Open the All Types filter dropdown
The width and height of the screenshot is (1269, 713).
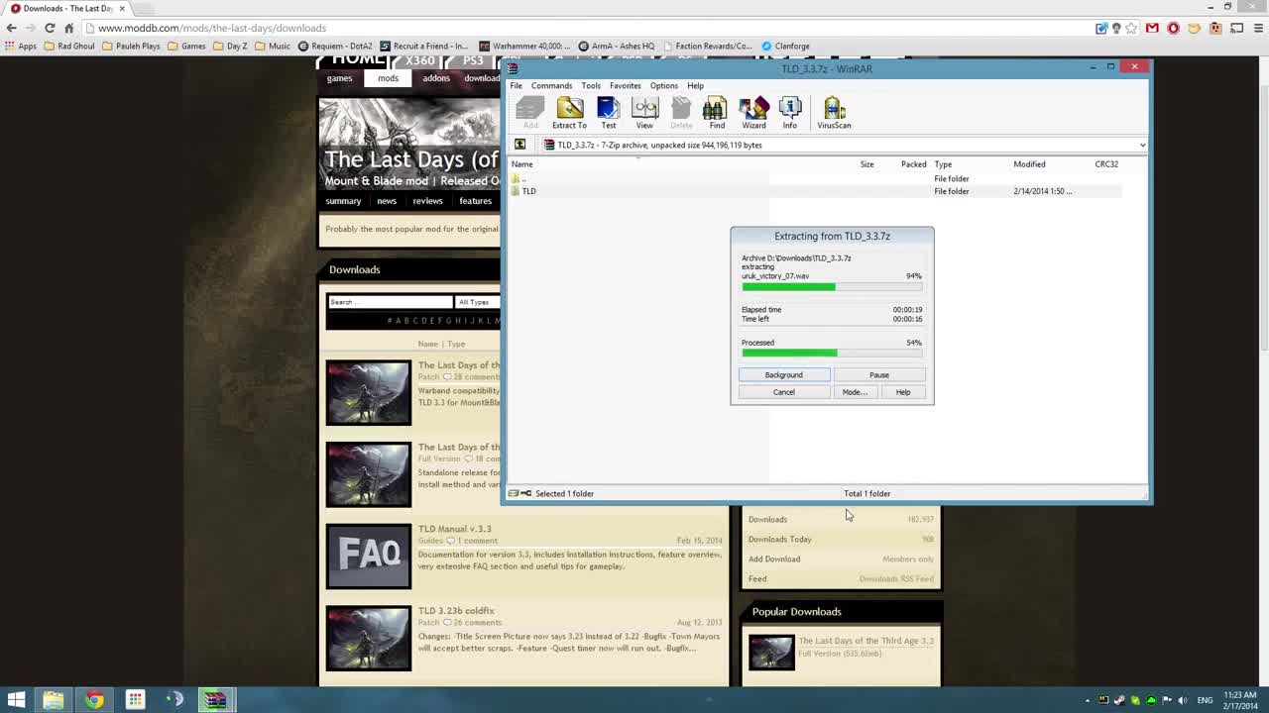coord(478,302)
